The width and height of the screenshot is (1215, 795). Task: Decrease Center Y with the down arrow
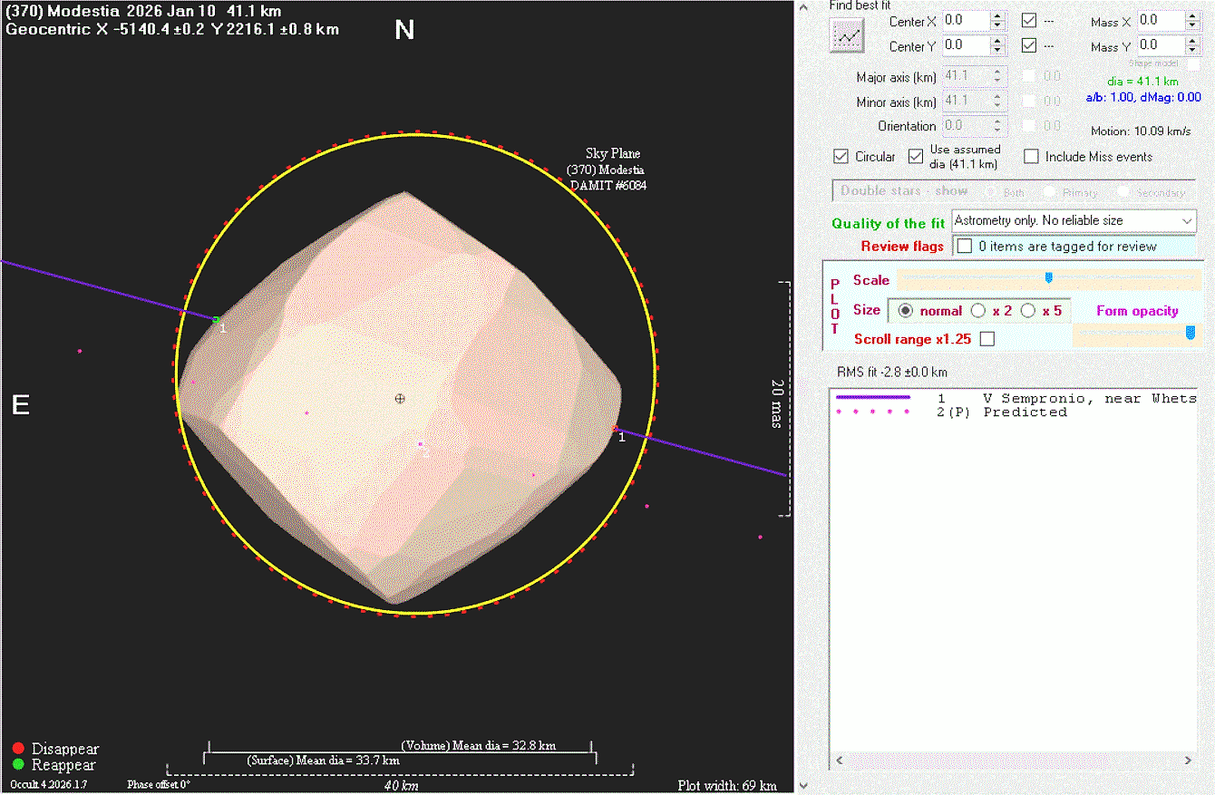tap(997, 50)
